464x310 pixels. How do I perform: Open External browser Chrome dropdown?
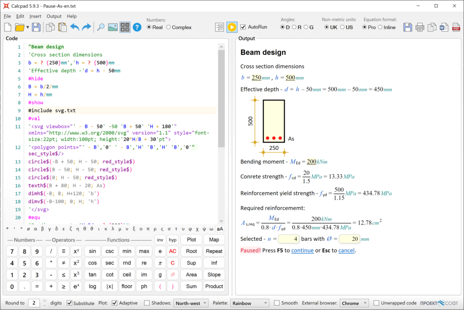pyautogui.click(x=354, y=303)
